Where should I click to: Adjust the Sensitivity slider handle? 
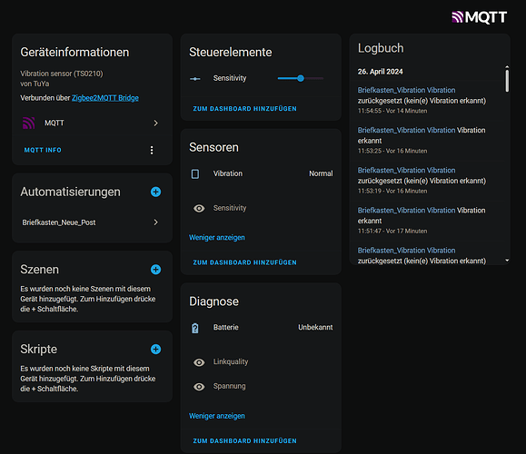coord(301,78)
